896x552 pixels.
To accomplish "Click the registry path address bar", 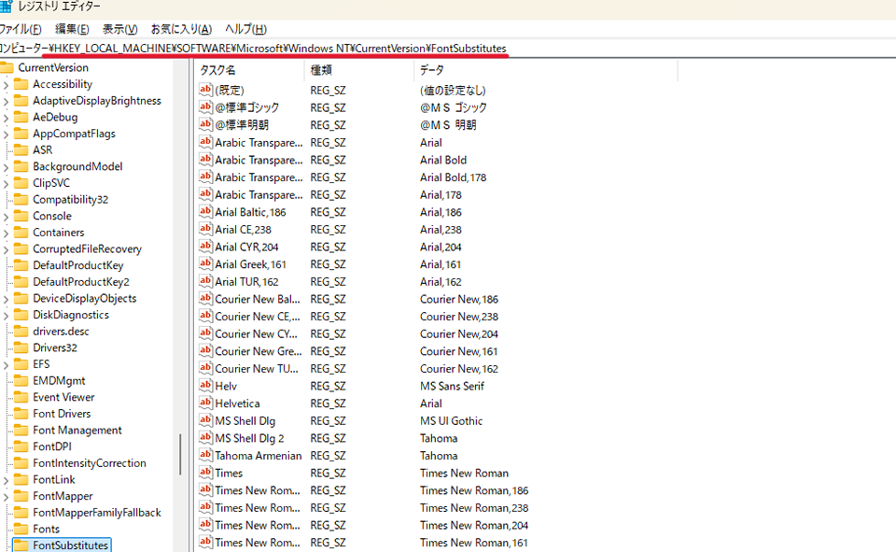I will click(x=448, y=49).
